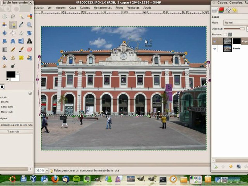Select the Align tool

13,33
